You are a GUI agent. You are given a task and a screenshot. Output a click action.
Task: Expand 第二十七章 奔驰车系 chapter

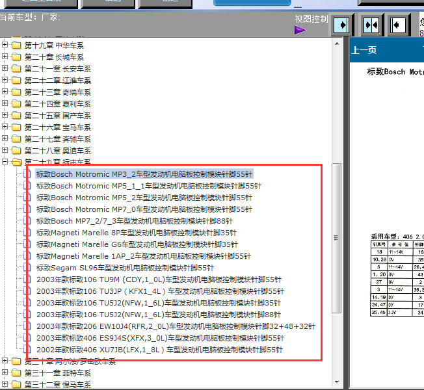[5, 138]
